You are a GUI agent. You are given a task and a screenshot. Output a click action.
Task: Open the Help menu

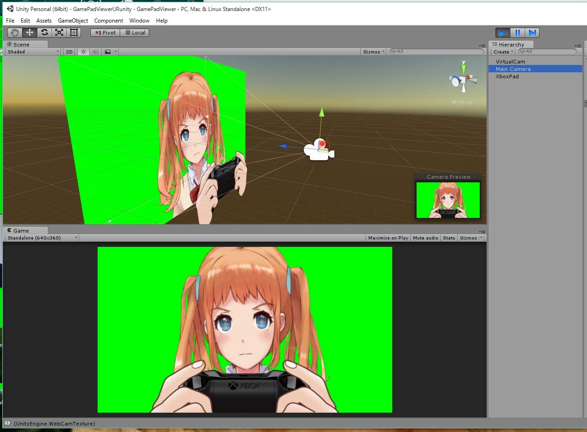click(x=162, y=21)
